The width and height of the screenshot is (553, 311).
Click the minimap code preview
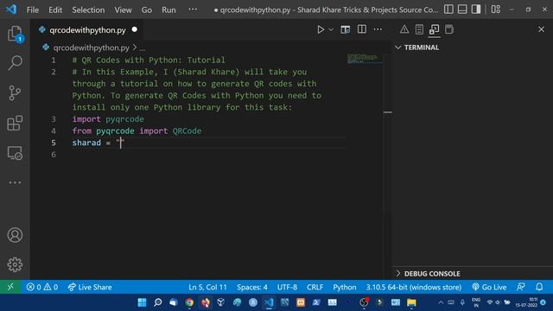(x=364, y=58)
